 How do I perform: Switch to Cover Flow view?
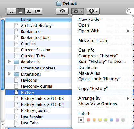tap(38, 11)
